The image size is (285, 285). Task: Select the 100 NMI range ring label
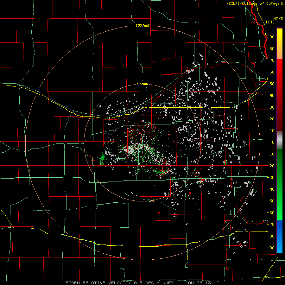142,25
